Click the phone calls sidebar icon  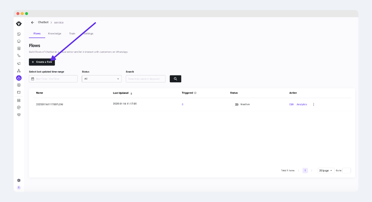pyautogui.click(x=19, y=56)
